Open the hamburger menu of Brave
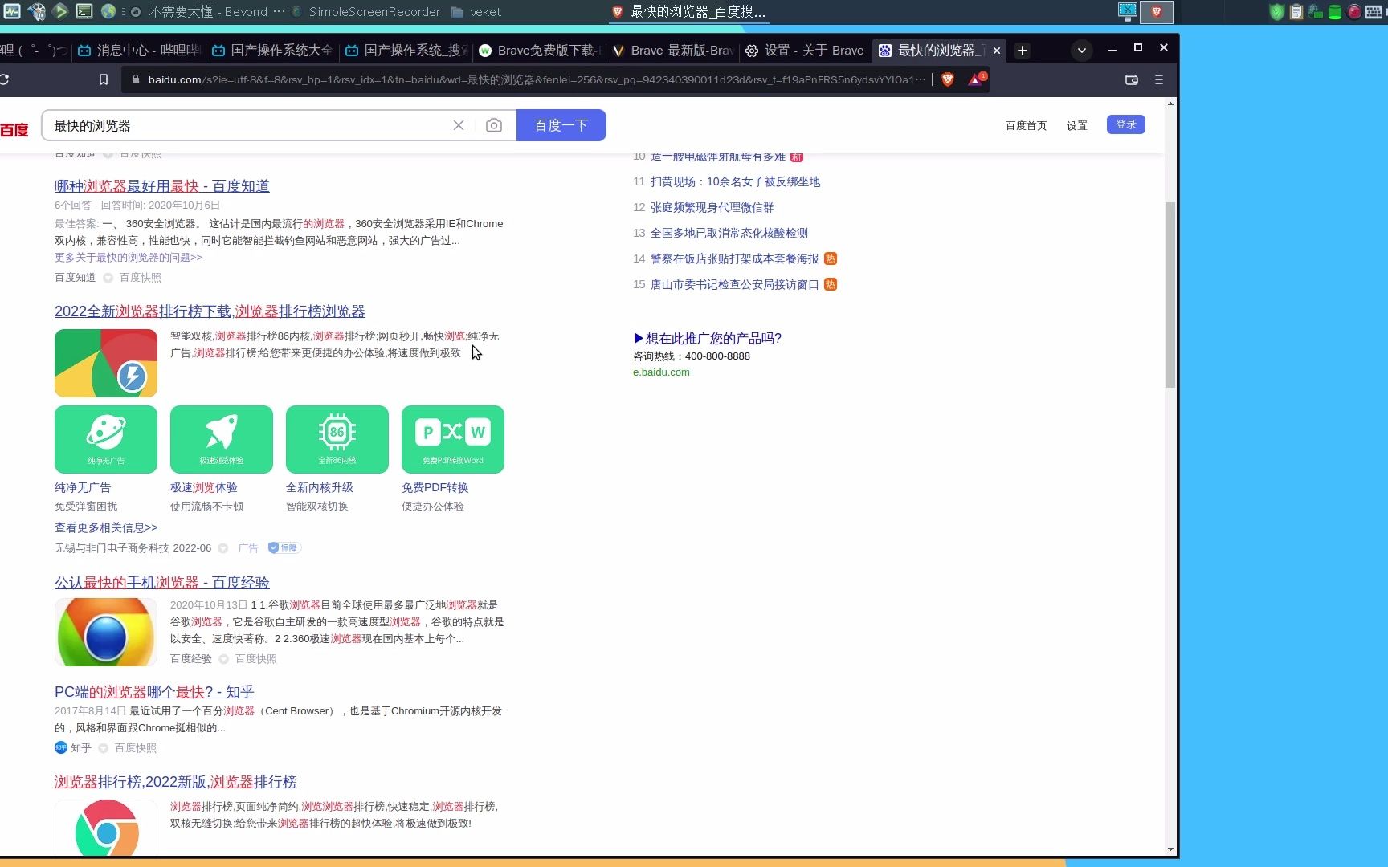The image size is (1388, 867). [1159, 79]
